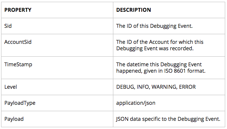Click 'JSON data specific' description cell
227x129 pixels.
pos(169,119)
